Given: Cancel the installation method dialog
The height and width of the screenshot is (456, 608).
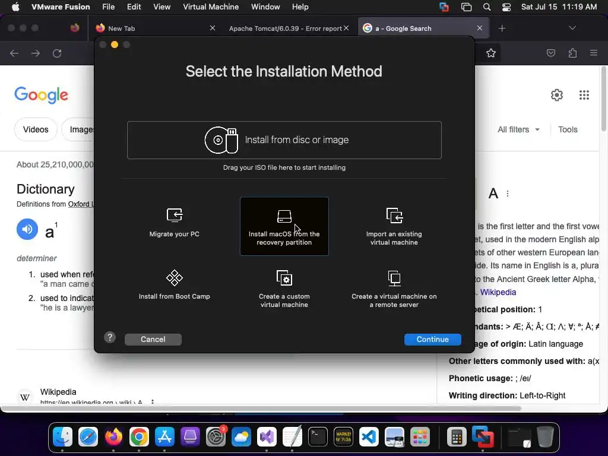Looking at the screenshot, I should [153, 339].
